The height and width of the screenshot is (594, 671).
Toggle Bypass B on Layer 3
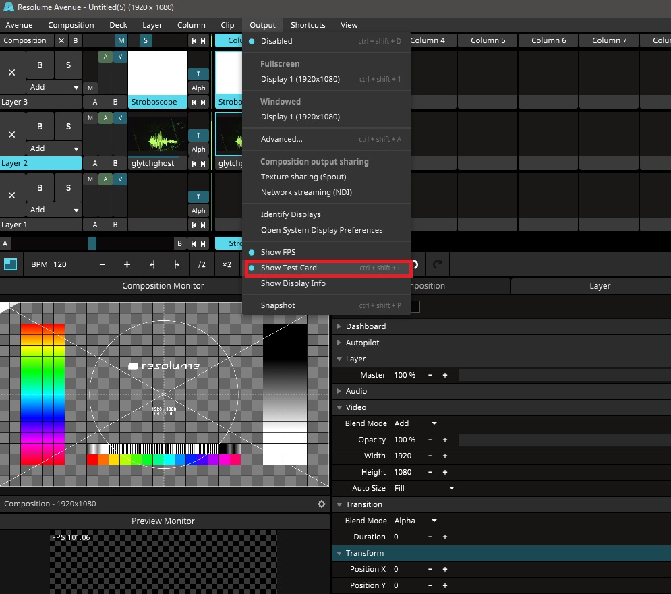(40, 65)
